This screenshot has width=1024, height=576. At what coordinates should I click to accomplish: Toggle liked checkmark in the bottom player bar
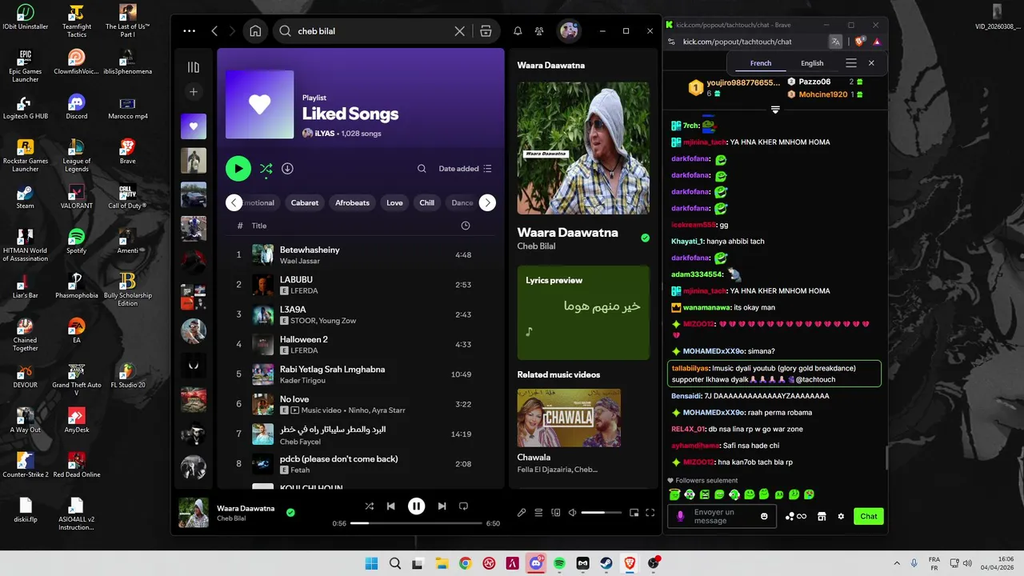[x=290, y=513]
